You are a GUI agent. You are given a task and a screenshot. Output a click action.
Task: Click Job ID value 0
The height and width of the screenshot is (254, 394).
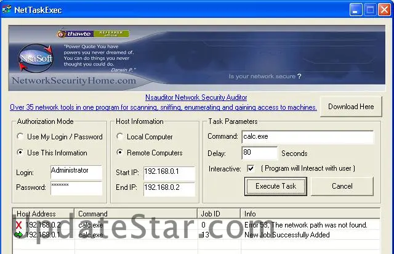pos(203,225)
